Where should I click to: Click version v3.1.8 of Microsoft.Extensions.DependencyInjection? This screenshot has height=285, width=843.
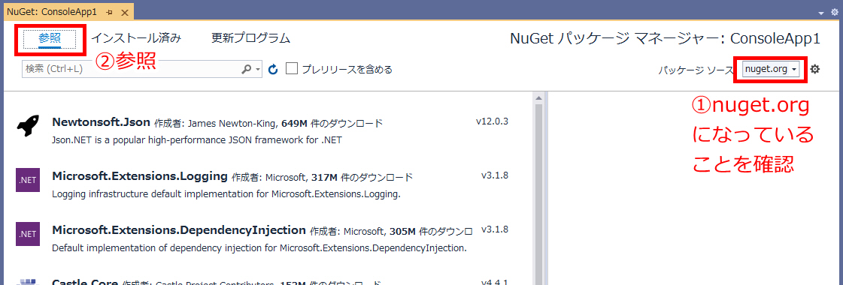pos(495,229)
